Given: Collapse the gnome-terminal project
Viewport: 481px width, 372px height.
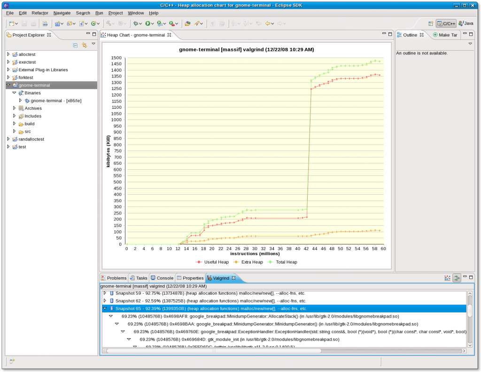Looking at the screenshot, I should point(8,85).
